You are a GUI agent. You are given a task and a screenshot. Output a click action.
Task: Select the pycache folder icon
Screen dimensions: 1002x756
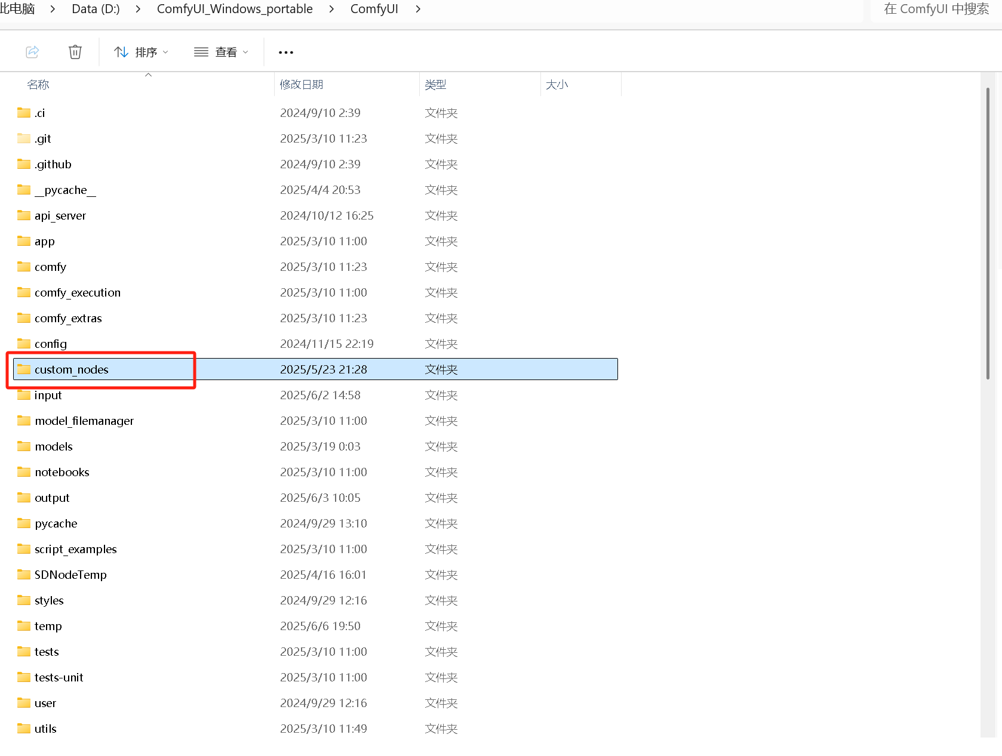(24, 523)
